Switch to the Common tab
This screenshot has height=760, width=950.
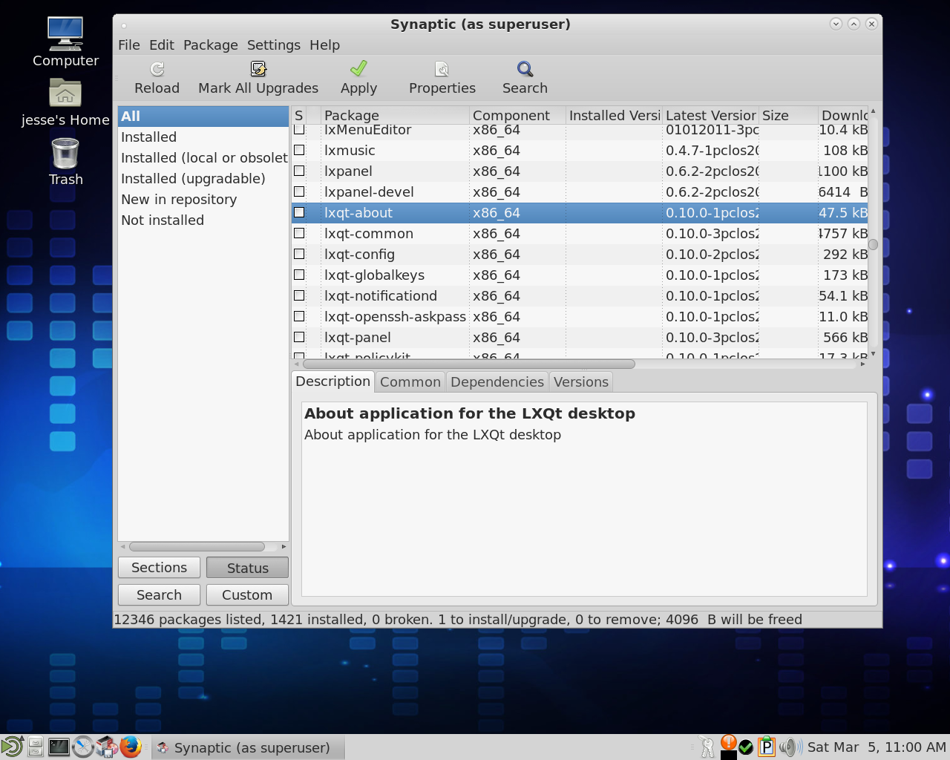click(x=410, y=381)
